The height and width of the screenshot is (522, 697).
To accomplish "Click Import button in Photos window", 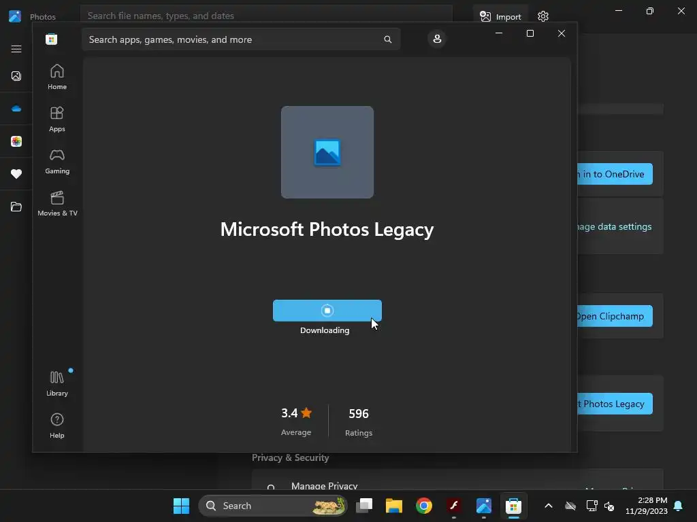I will 500,16.
